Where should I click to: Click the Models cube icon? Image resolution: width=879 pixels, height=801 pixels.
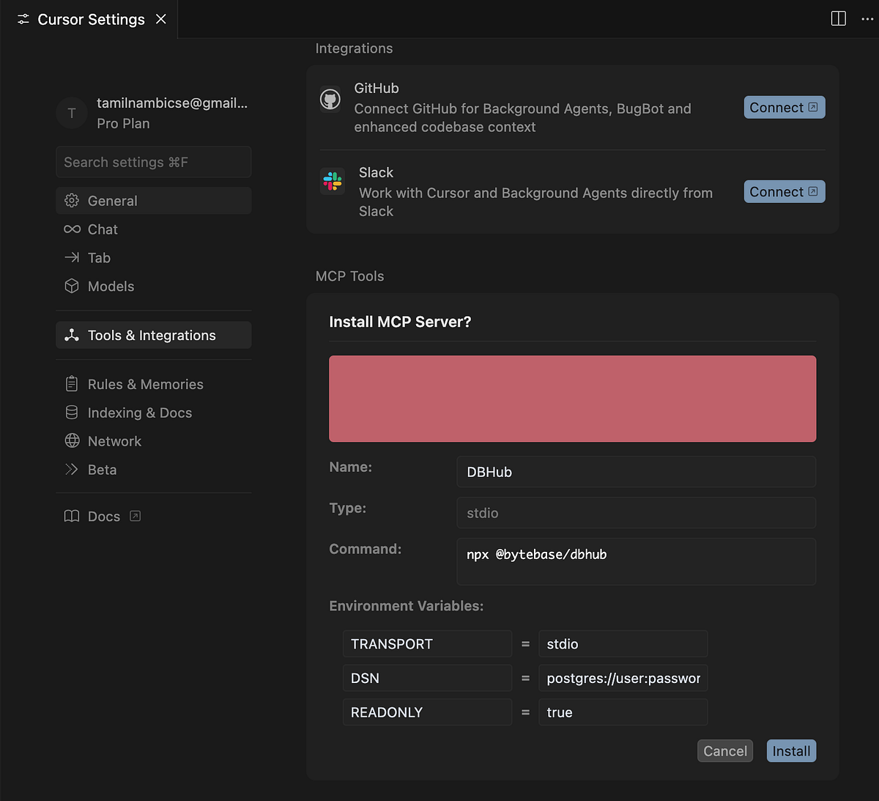(72, 286)
